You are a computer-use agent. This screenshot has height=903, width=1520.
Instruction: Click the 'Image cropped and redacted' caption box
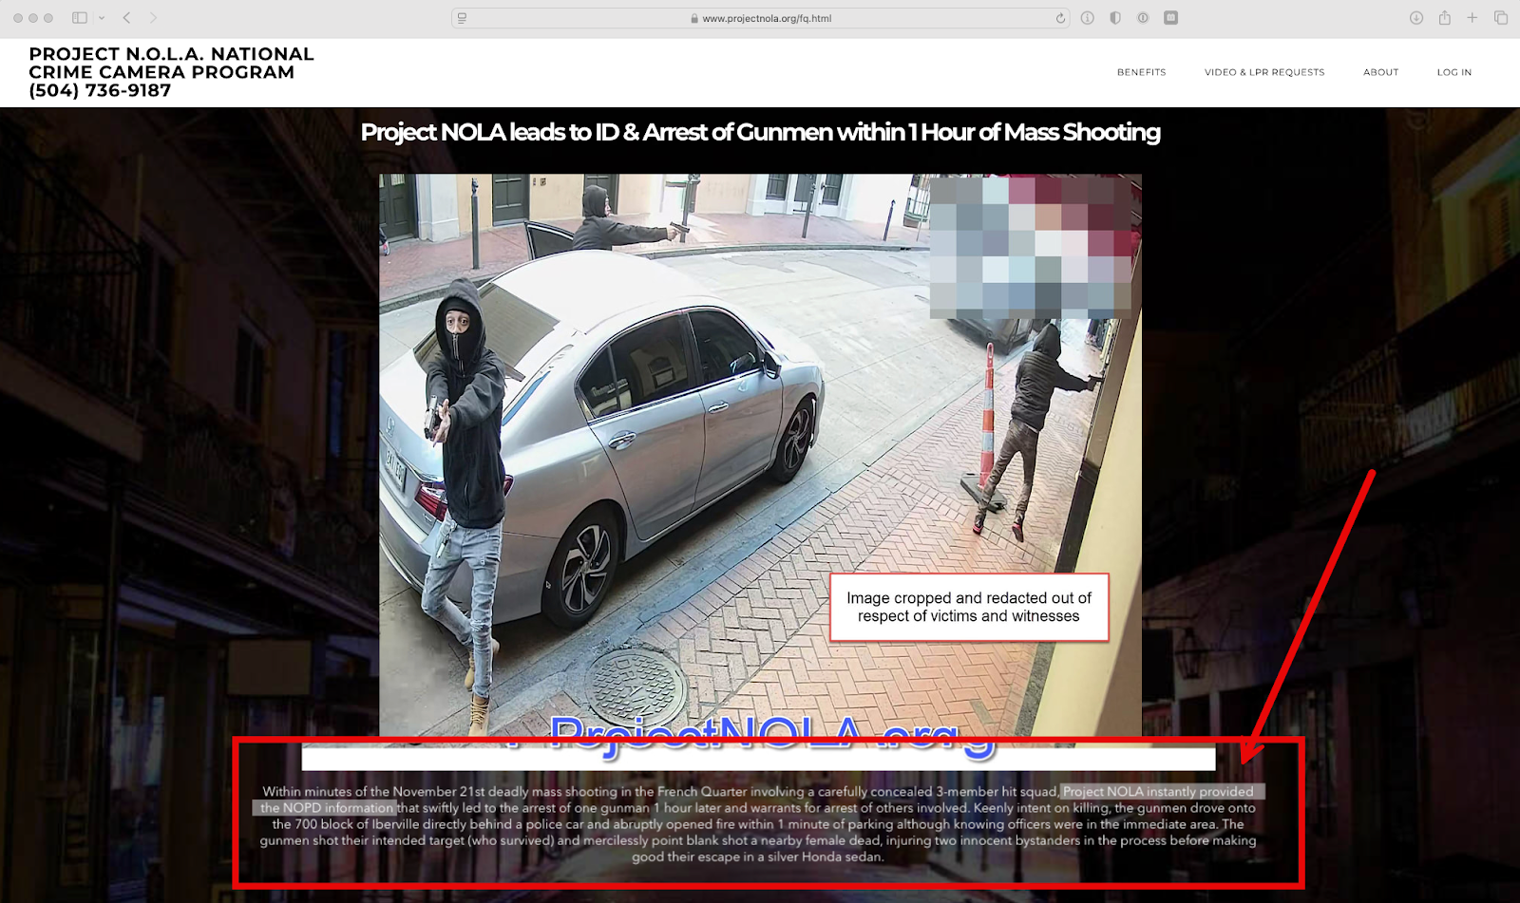pos(969,608)
